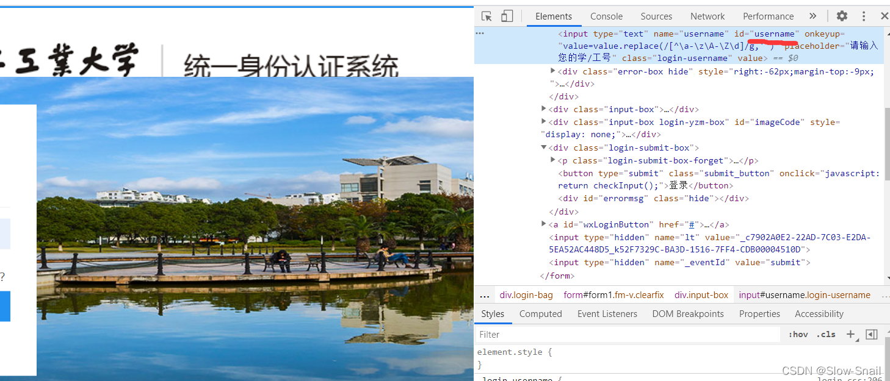The width and height of the screenshot is (890, 381).
Task: Switch to the Elements tab
Action: coord(554,16)
